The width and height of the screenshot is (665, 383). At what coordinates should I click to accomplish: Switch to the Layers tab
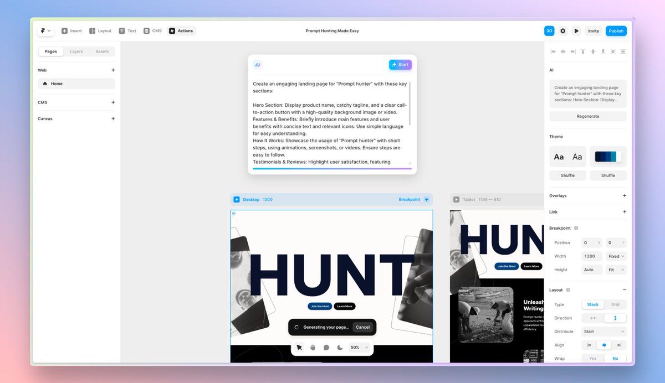pyautogui.click(x=76, y=51)
